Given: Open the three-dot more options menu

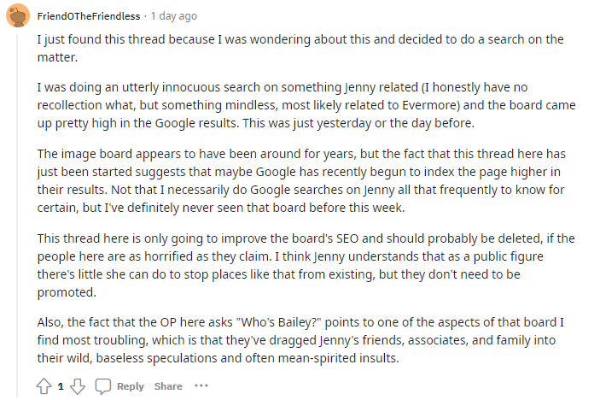Looking at the screenshot, I should click(201, 386).
